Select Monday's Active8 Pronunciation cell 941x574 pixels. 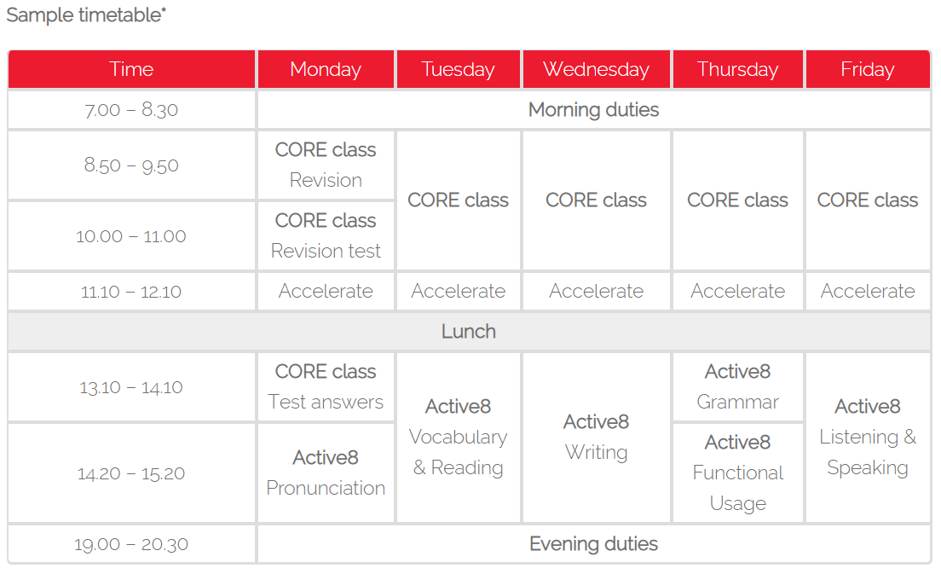pyautogui.click(x=326, y=473)
